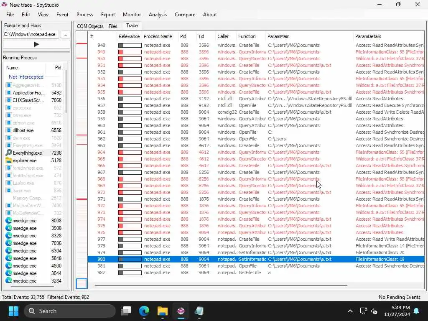The height and width of the screenshot is (321, 428).
Task: Click the trace horizontal scrollbar
Action: [221, 285]
